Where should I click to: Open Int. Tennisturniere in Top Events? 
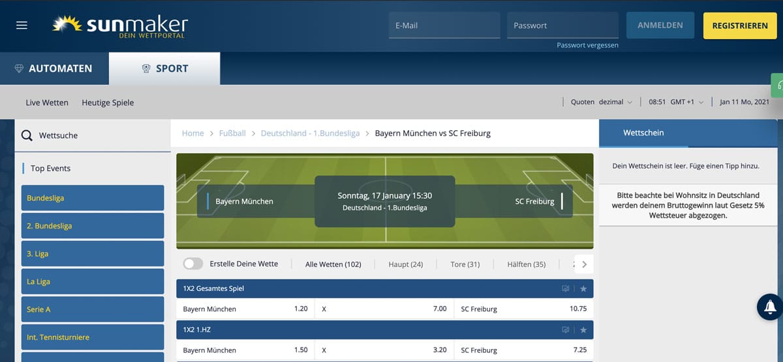click(93, 337)
